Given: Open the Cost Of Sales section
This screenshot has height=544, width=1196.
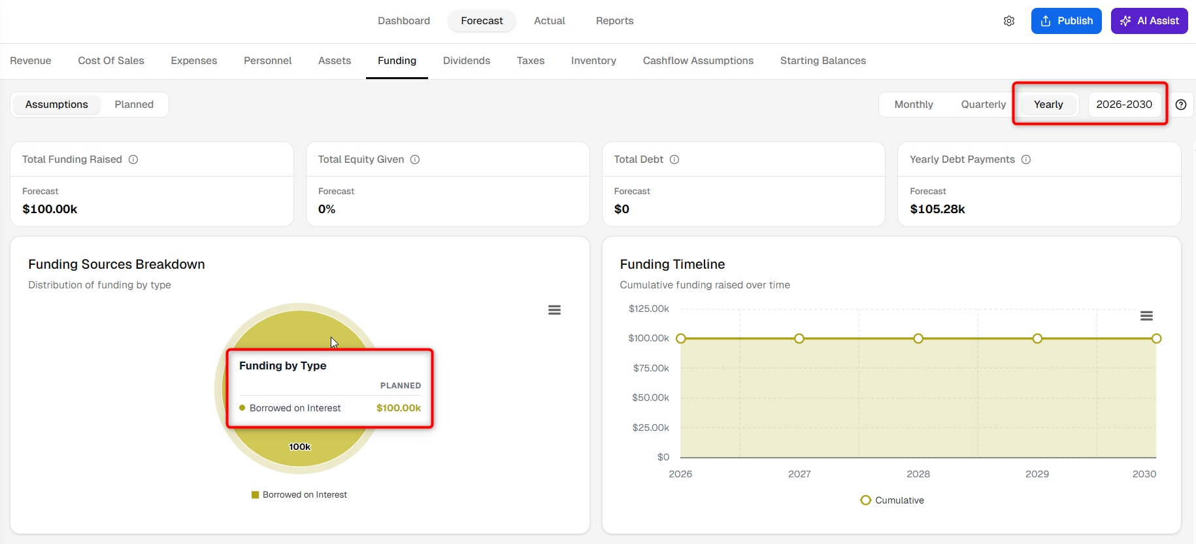Looking at the screenshot, I should point(111,61).
